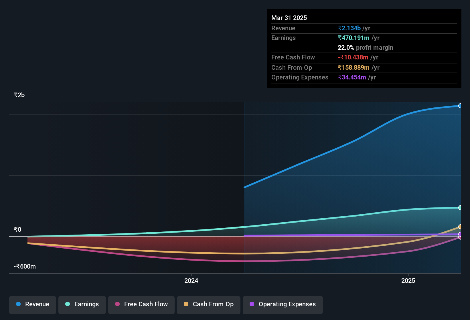Click the 2024 x-axis label
The image size is (470, 320).
tap(191, 281)
